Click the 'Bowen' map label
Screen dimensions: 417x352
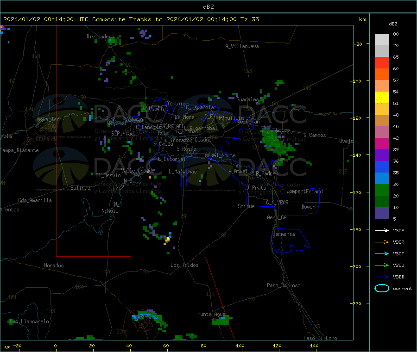pos(309,207)
